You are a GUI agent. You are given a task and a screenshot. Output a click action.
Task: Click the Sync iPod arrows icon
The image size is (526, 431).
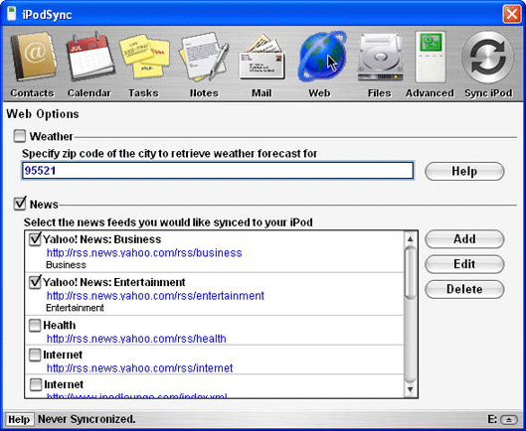pos(487,57)
